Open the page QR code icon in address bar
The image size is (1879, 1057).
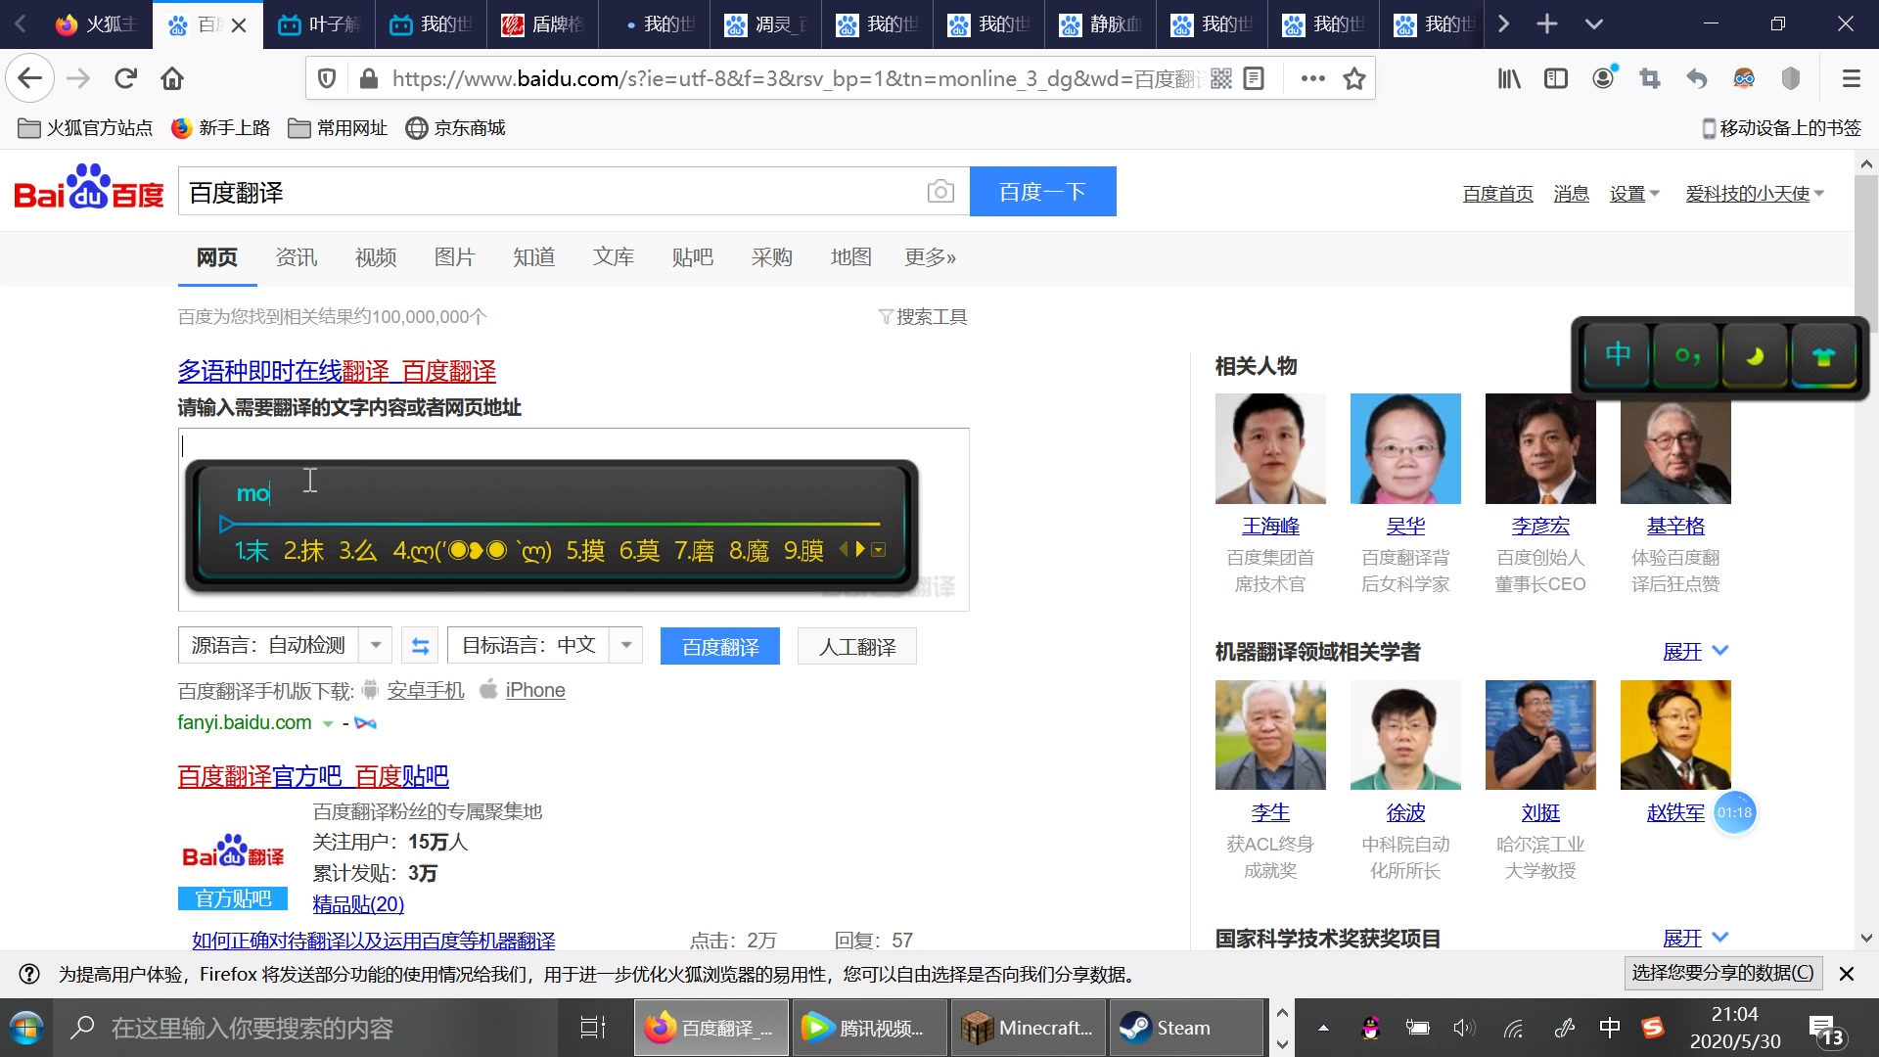coord(1221,78)
